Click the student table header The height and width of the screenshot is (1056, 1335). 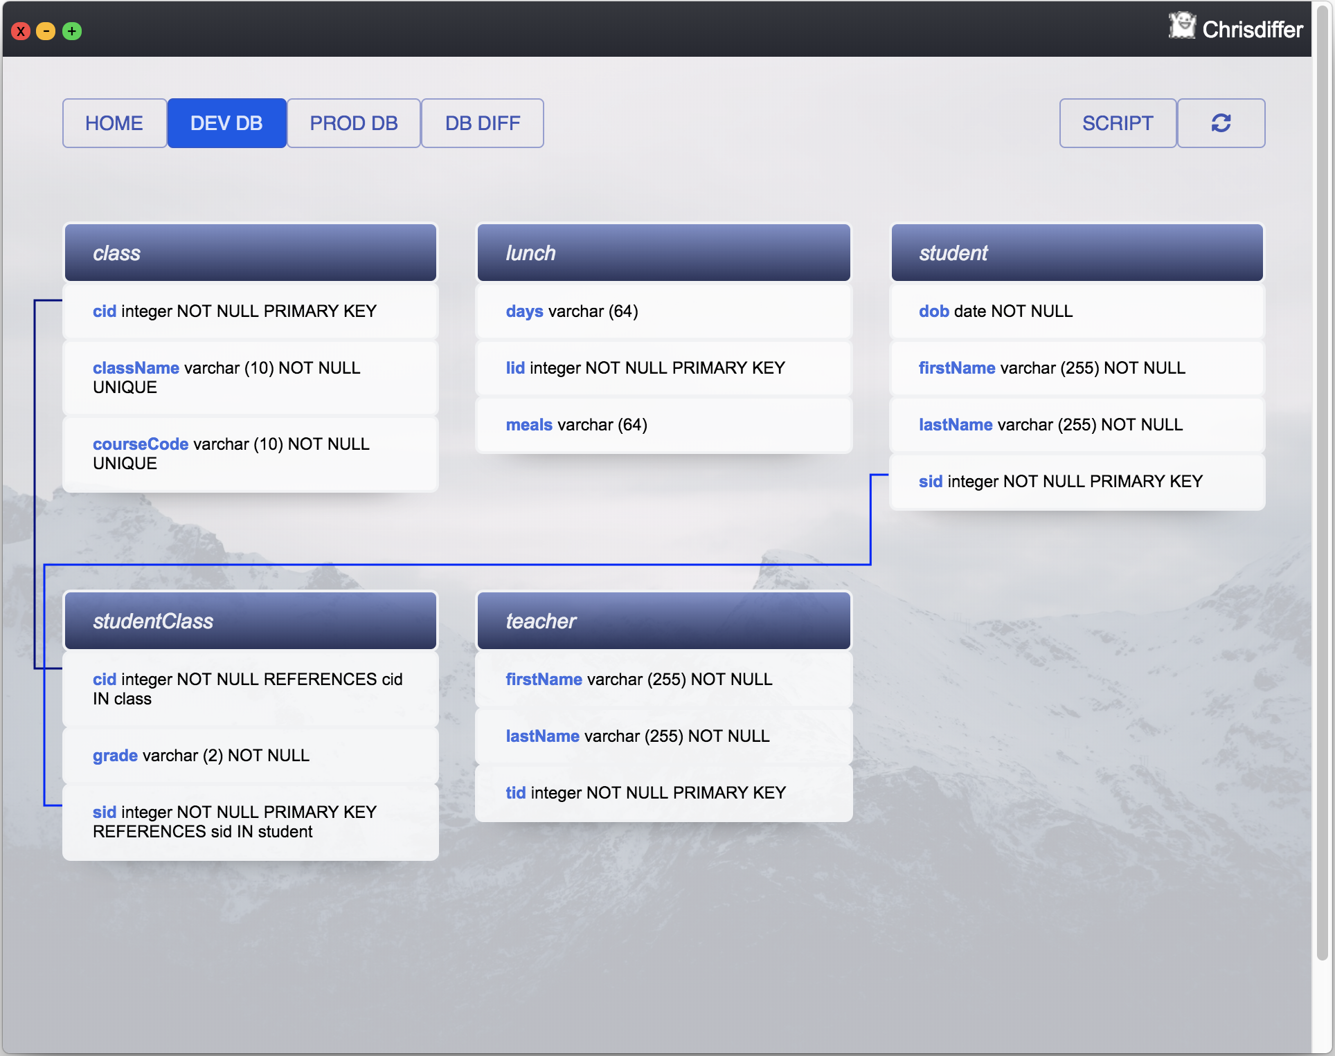click(x=1076, y=253)
